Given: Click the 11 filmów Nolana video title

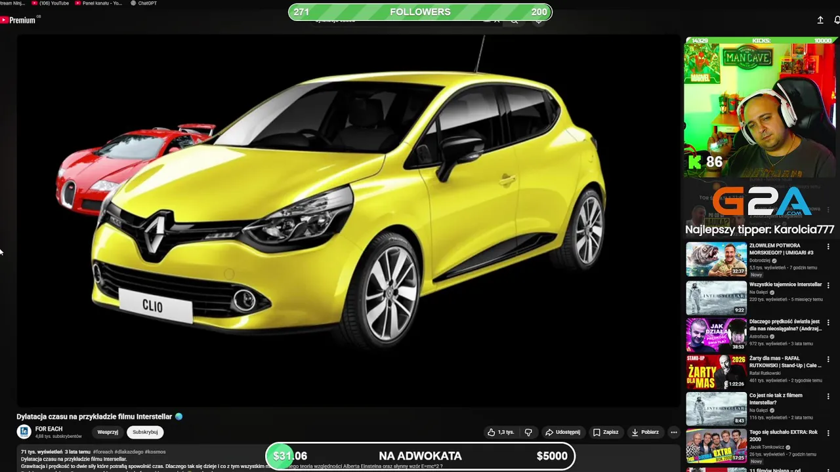Looking at the screenshot, I should tap(775, 470).
